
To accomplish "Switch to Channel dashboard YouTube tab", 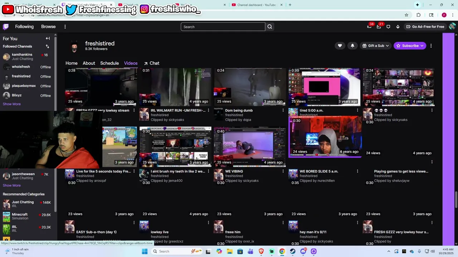I will coord(257,5).
